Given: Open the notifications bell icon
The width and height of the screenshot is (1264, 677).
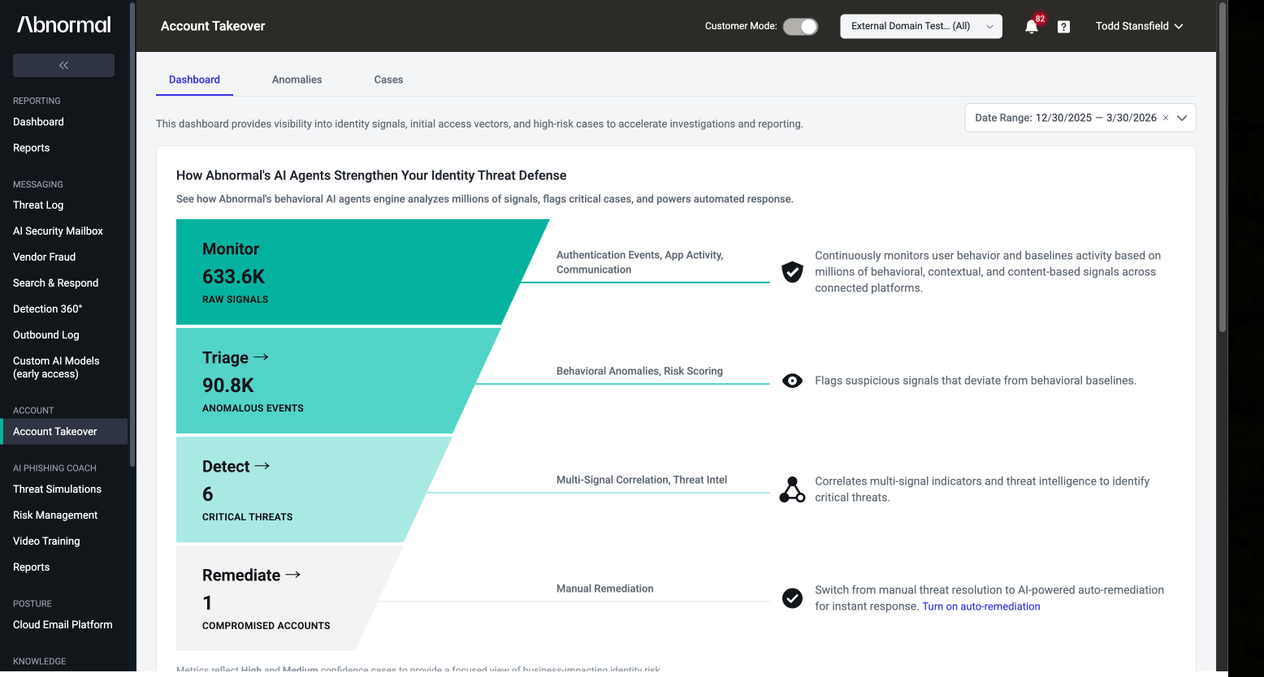Looking at the screenshot, I should coord(1032,27).
